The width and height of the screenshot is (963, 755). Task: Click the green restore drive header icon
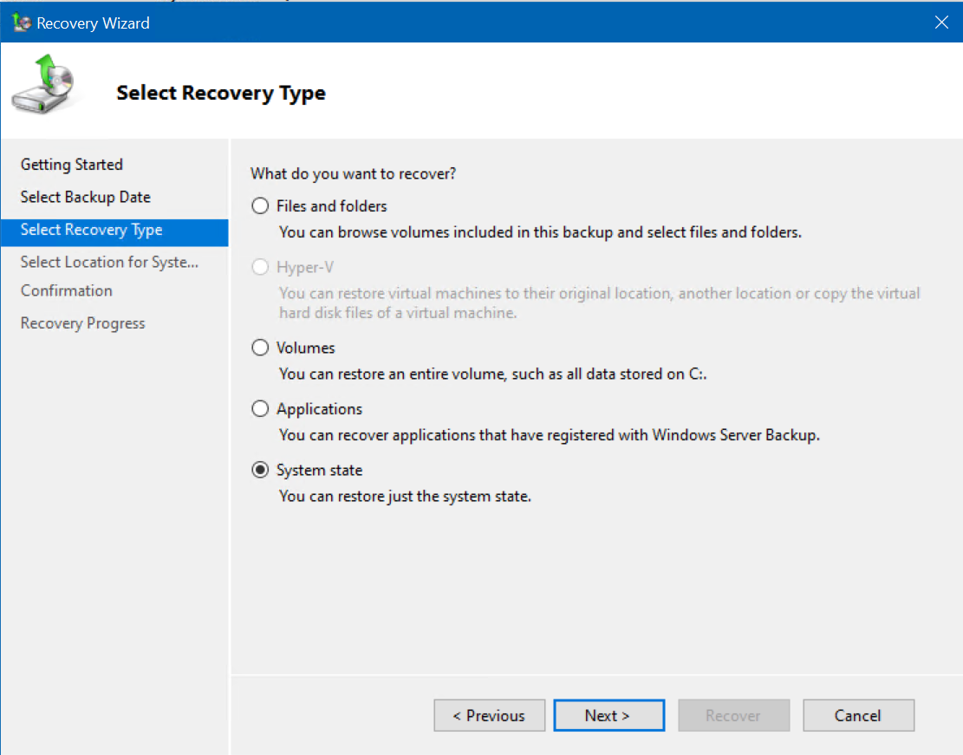coord(43,84)
